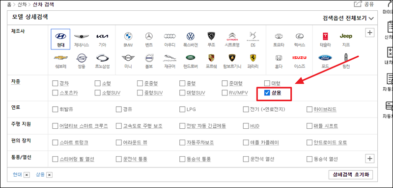This screenshot has height=188, width=393.
Task: Remove the 상용 filter tag
Action: [x=50, y=175]
